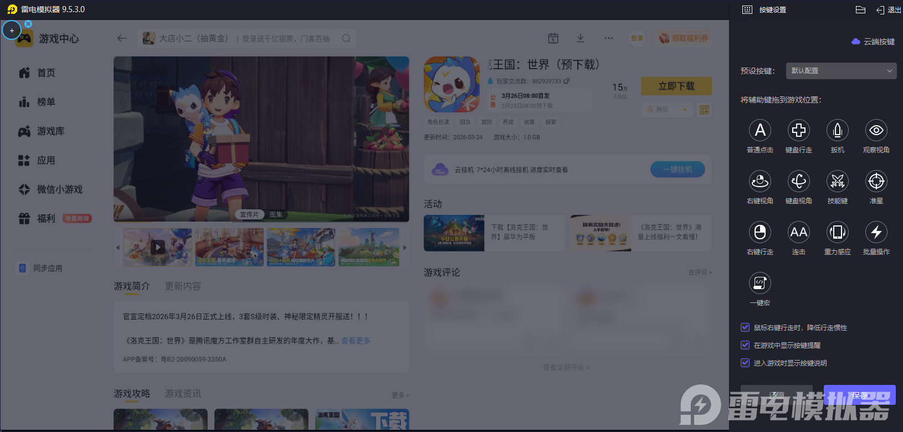Select the 键盘视角 keyboard view icon
Screen dimensions: 903x432
coord(799,181)
